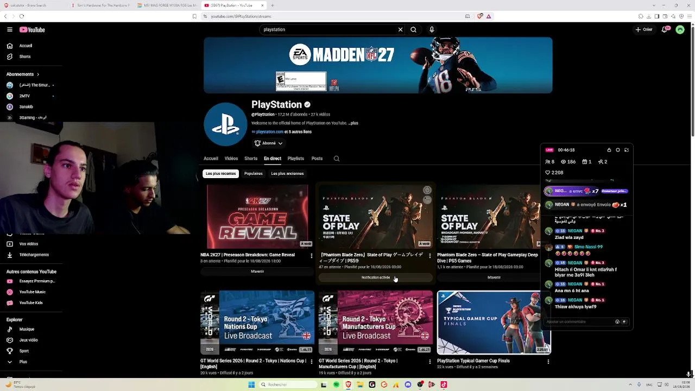Enable reminder for State of Play Gameplay Deep Dive
Screen dimensions: 695x391
pyautogui.click(x=494, y=278)
